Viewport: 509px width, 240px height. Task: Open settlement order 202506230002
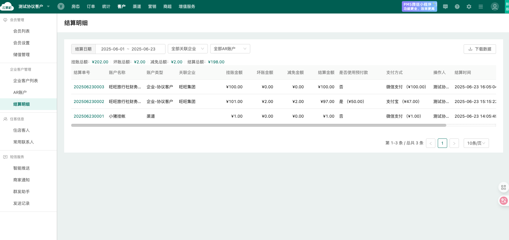[89, 102]
